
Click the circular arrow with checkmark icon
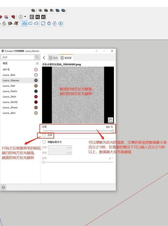click(55, 24)
